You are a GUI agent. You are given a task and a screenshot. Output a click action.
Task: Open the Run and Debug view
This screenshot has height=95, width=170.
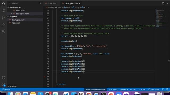coord(3,25)
